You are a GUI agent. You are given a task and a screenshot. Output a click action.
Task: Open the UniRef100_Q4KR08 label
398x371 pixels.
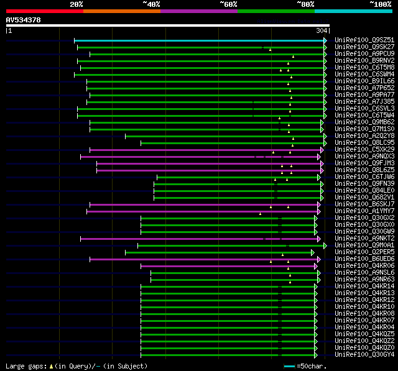364,314
